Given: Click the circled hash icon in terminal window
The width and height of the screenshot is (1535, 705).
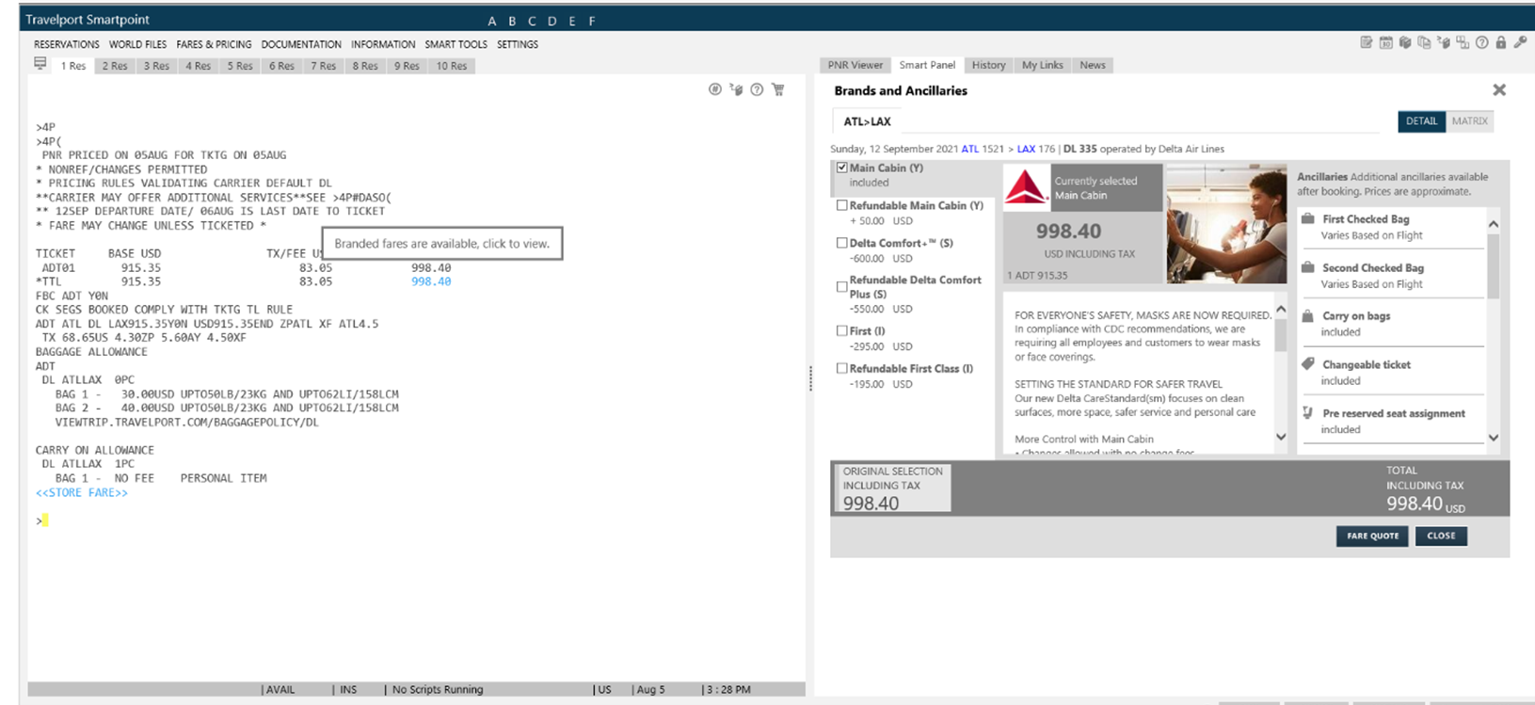Looking at the screenshot, I should tap(715, 89).
